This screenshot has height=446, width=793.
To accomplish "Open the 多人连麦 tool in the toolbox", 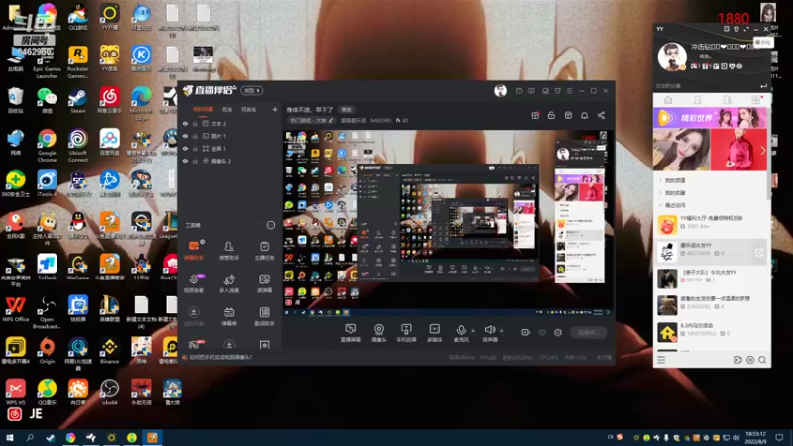I will (229, 283).
